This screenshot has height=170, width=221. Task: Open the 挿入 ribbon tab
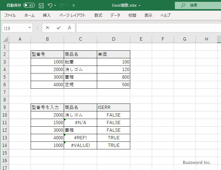47,15
